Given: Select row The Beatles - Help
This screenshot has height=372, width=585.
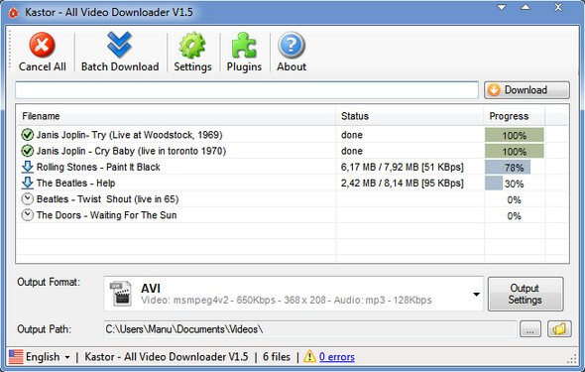Looking at the screenshot, I should [x=292, y=183].
